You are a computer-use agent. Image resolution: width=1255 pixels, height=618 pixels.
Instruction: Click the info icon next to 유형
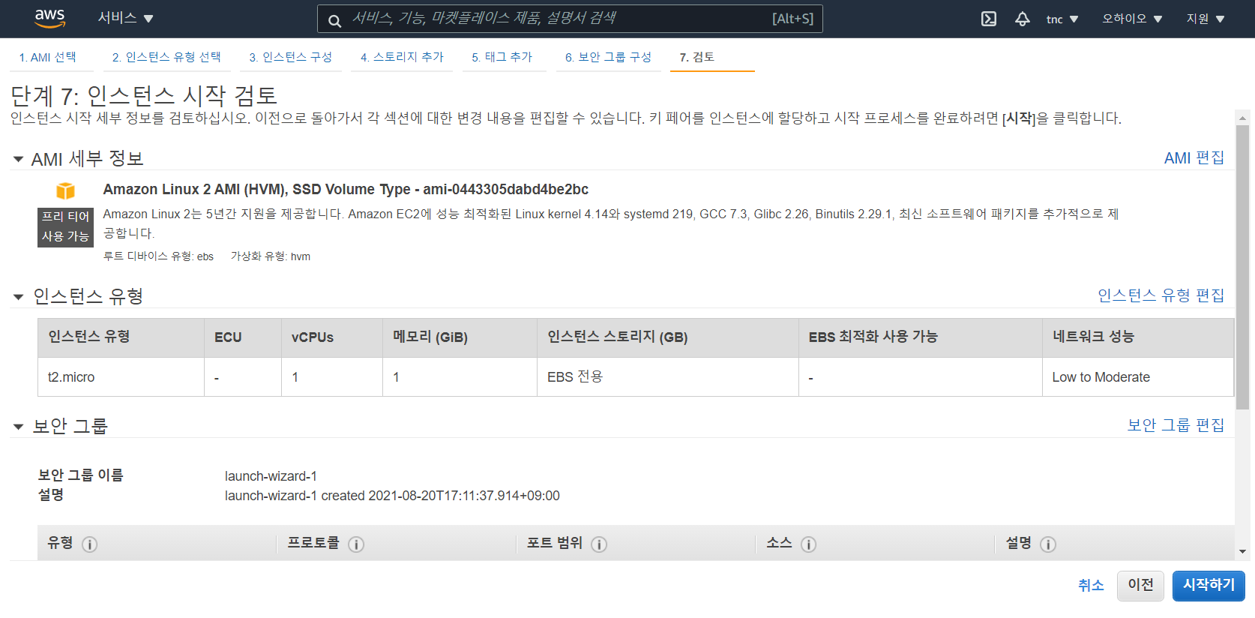pyautogui.click(x=89, y=544)
